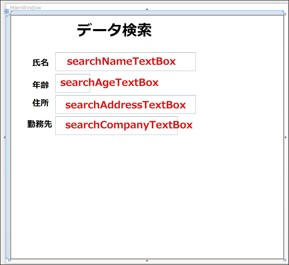Click inside the searchAgeTextBox field
The width and height of the screenshot is (289, 265).
tap(73, 83)
